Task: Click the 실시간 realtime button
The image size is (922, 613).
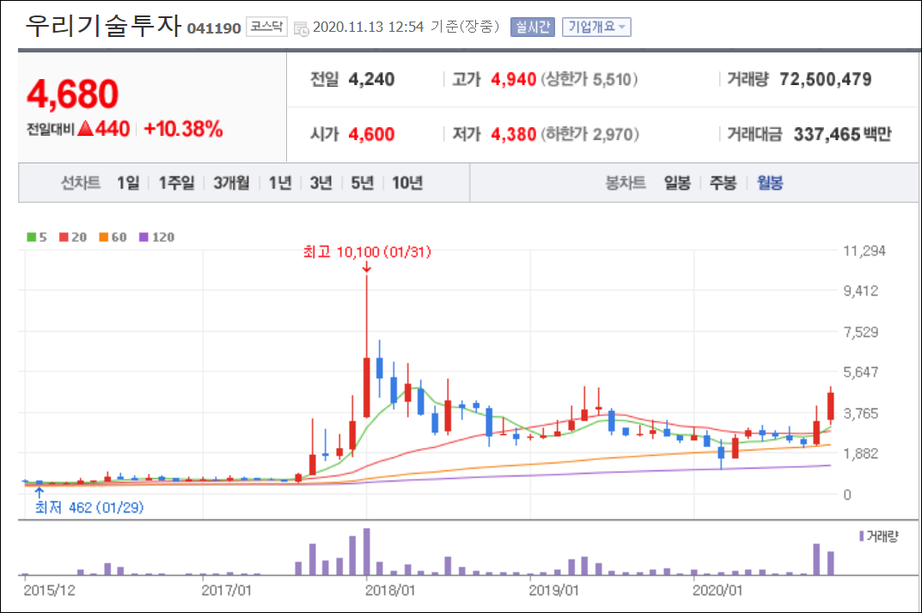Action: pos(533,27)
